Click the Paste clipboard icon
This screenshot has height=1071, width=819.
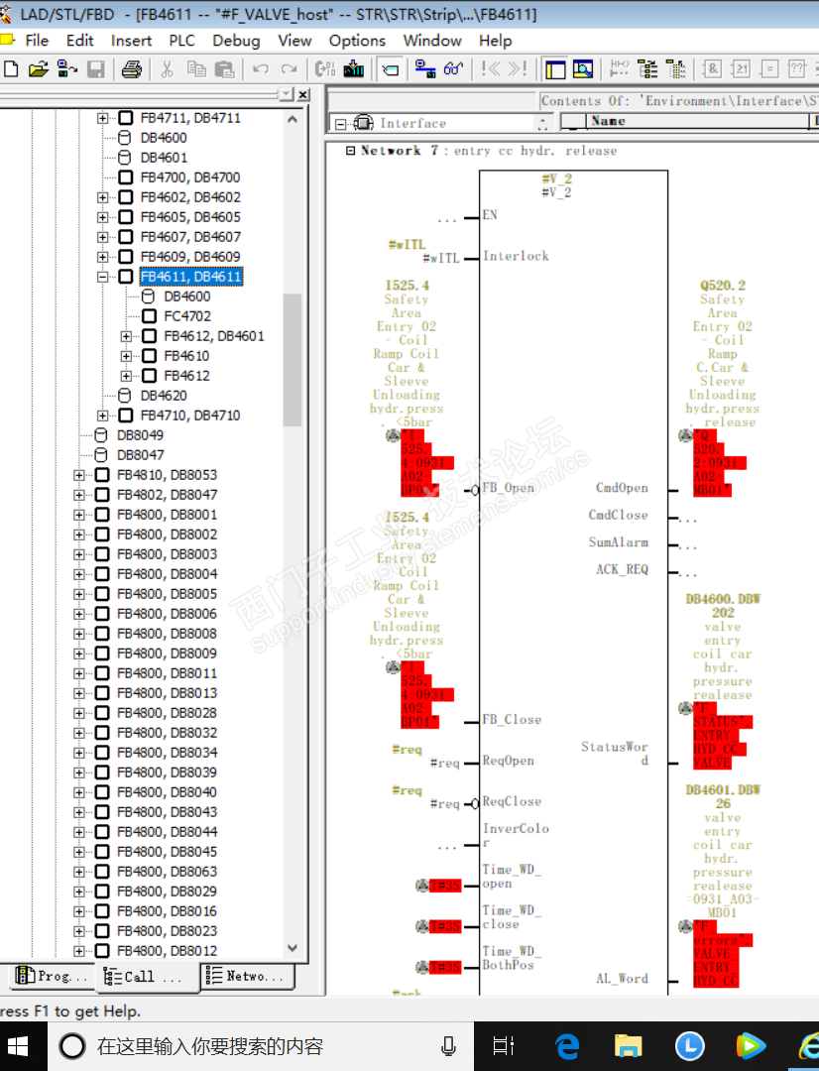pyautogui.click(x=224, y=68)
